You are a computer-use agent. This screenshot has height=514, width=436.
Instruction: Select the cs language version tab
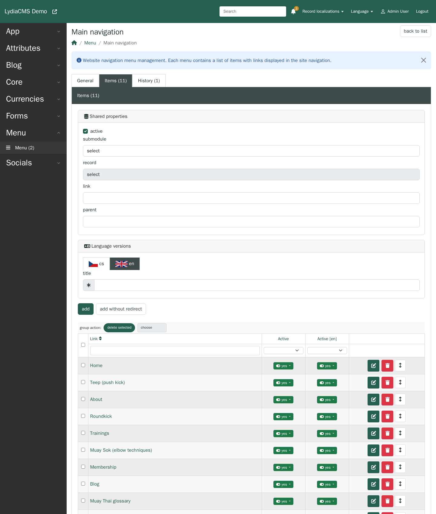point(96,264)
